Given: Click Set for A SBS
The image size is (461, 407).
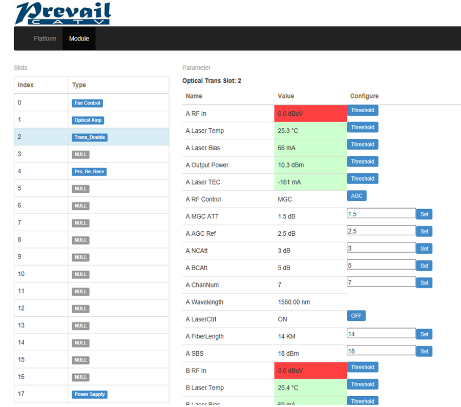Looking at the screenshot, I should (x=424, y=352).
